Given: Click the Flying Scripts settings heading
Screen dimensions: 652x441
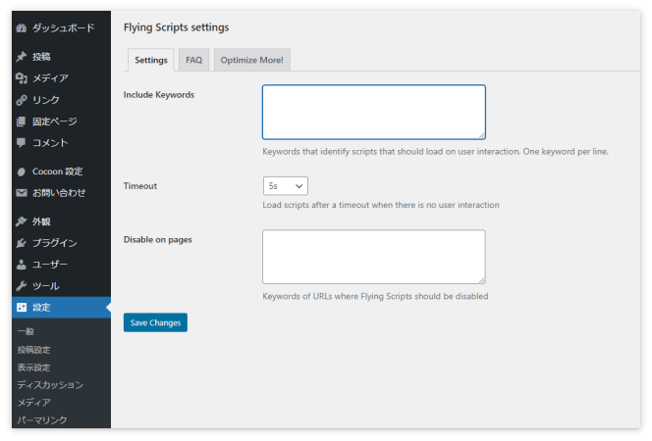Looking at the screenshot, I should [177, 27].
